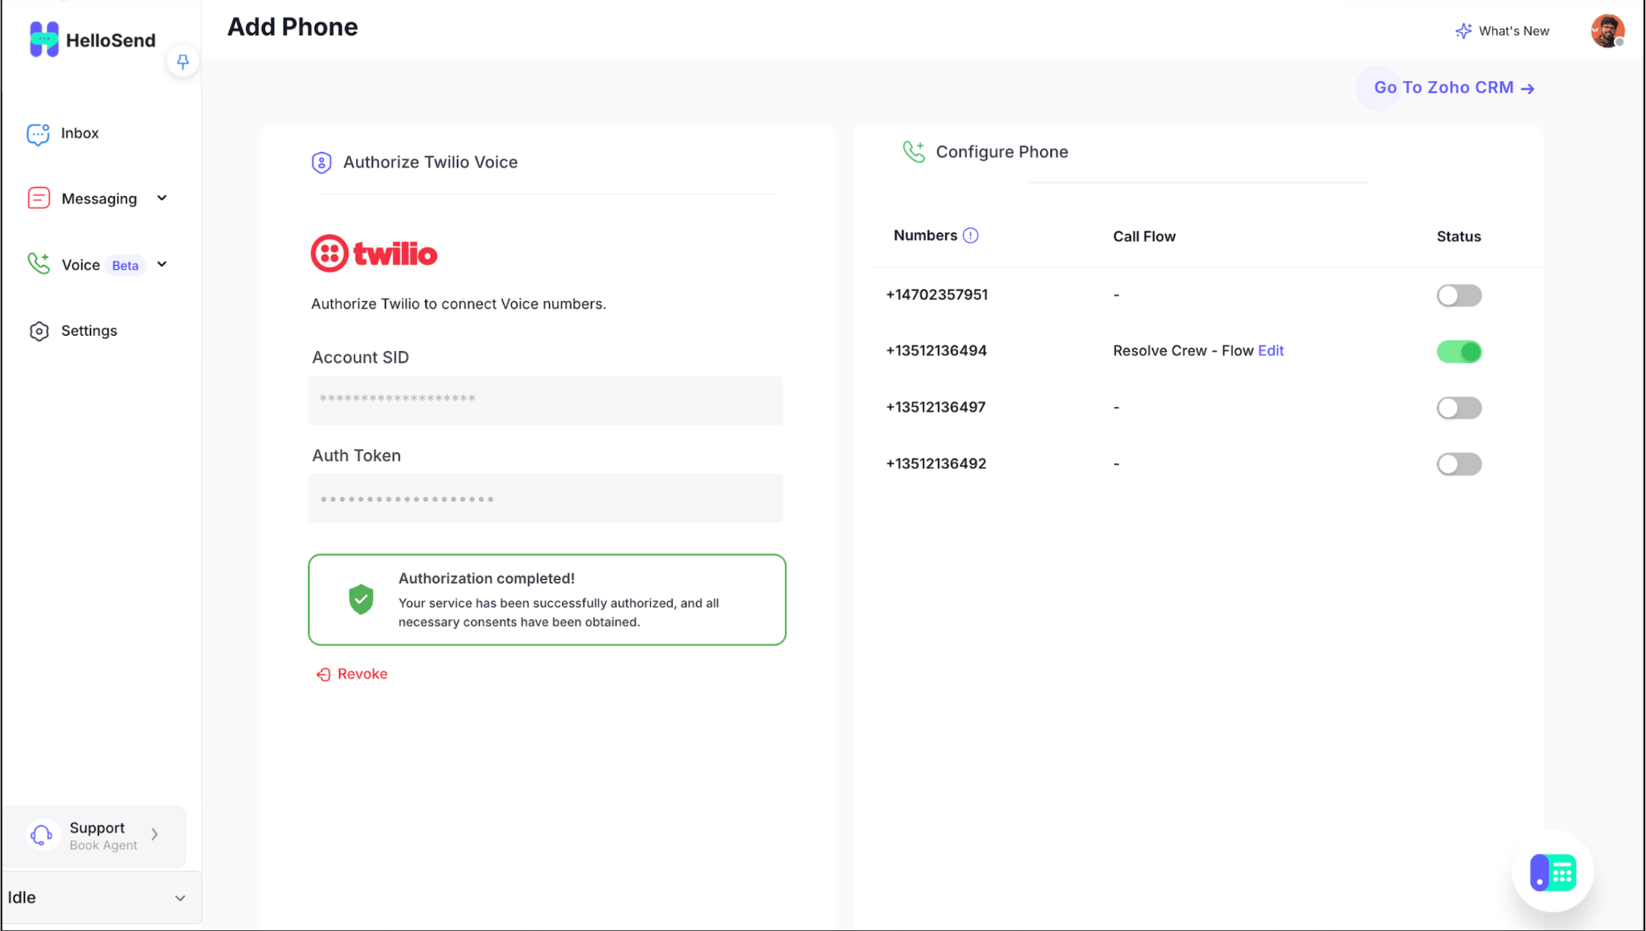The image size is (1646, 931).
Task: Click the Account SID field
Action: [546, 400]
